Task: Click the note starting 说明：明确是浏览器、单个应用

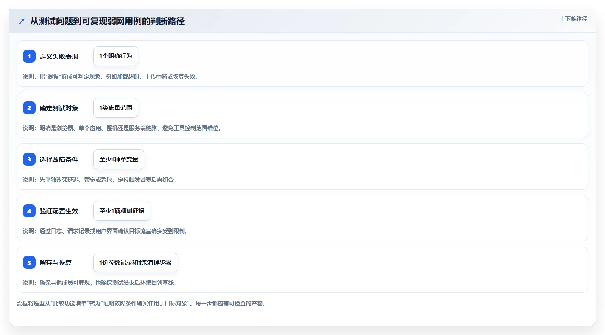Action: [122, 128]
